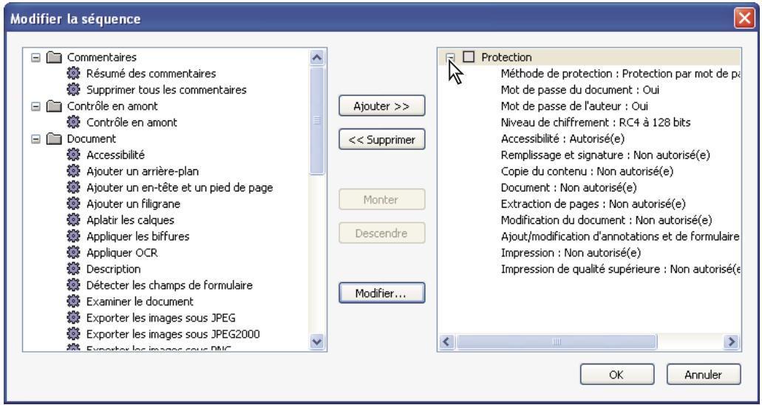Select 'Résumé des commentaires' command text
The width and height of the screenshot is (762, 405).
tap(151, 73)
